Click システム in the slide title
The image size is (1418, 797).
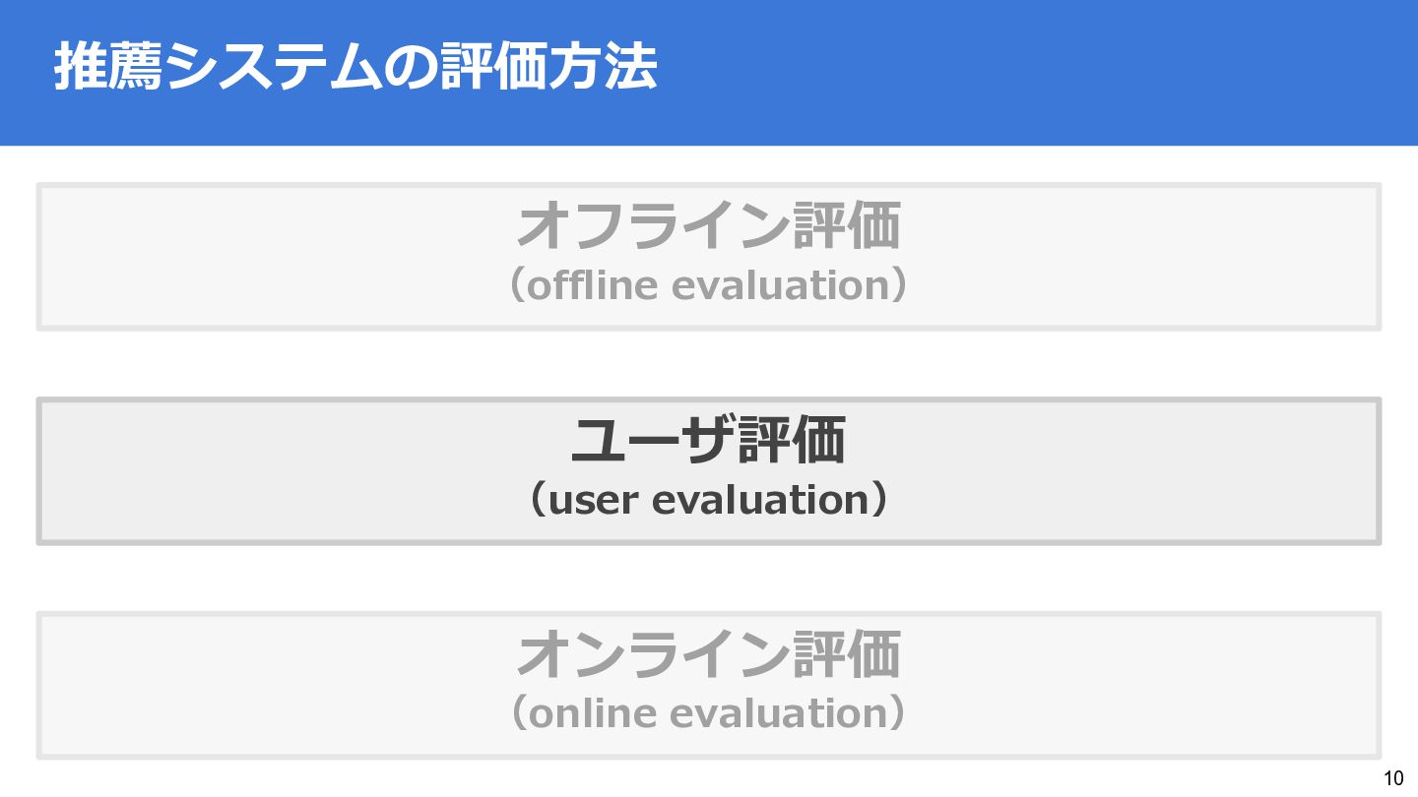(x=274, y=68)
